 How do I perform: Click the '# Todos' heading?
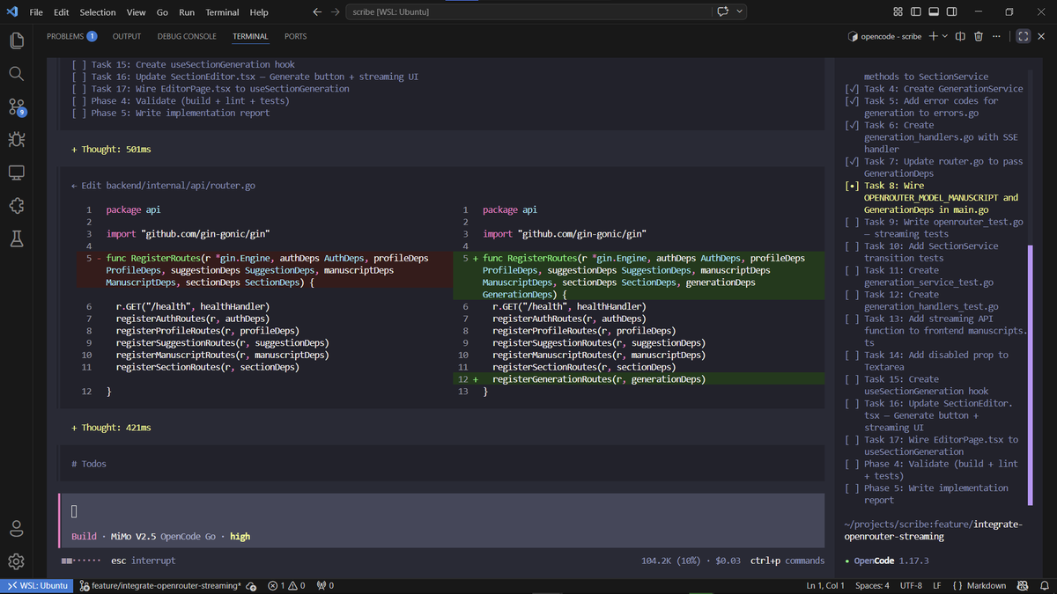[89, 464]
